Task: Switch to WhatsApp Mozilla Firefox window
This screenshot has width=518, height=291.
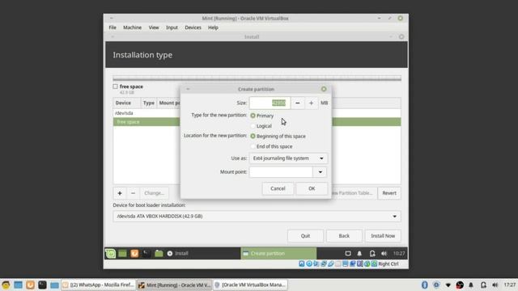Action: (x=99, y=285)
